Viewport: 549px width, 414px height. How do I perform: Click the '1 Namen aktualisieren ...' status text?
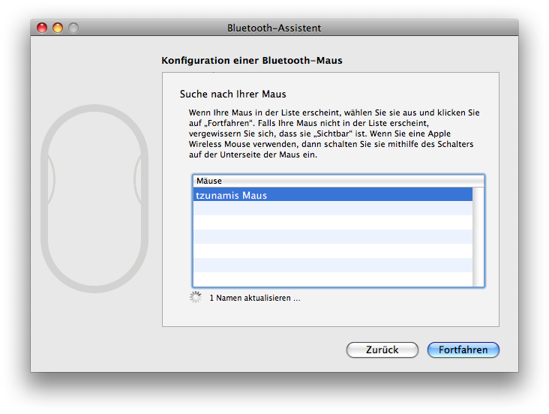(255, 298)
